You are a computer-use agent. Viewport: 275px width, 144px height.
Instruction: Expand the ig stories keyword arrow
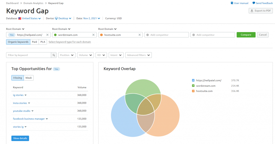point(26,95)
